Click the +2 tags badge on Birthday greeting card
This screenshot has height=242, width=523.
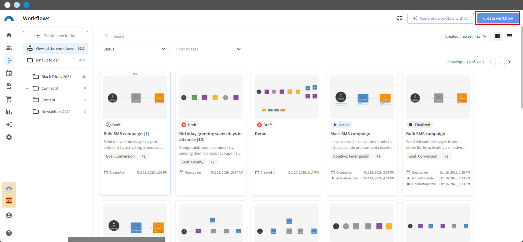pos(212,162)
